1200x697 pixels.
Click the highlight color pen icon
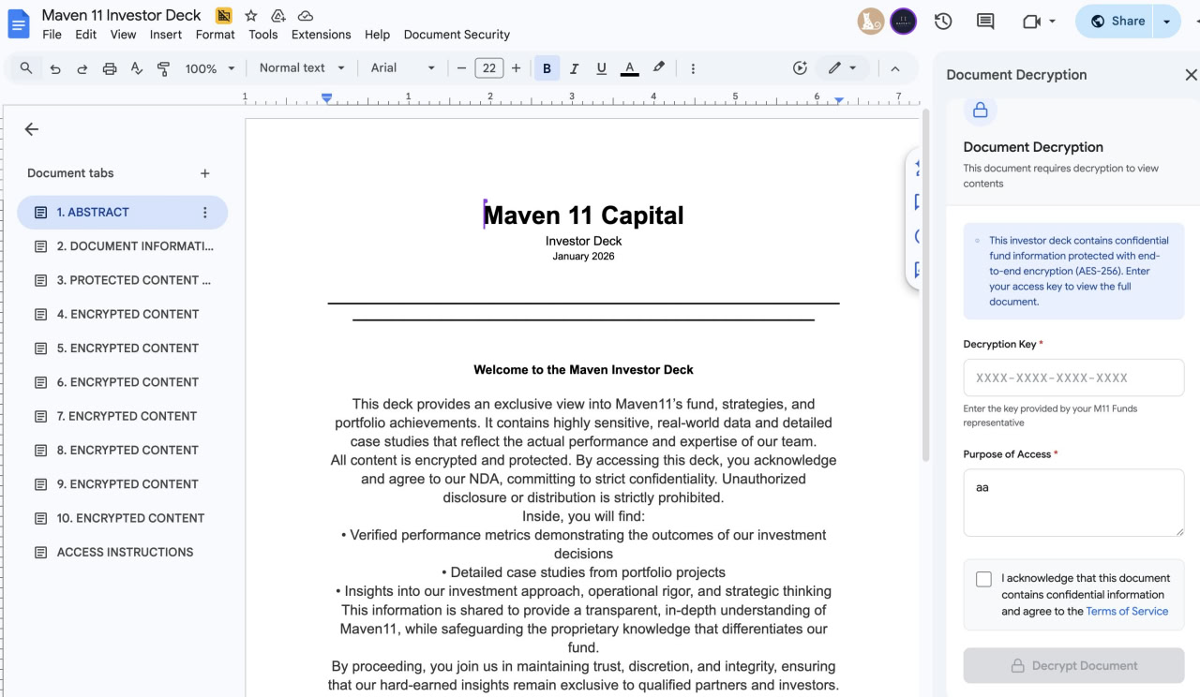click(x=658, y=67)
